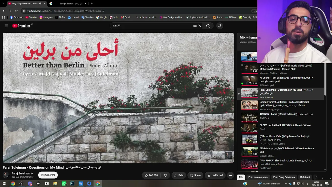Open Faraj Suleiman channel name link
Viewport: 332px width, 187px height.
coord(21,173)
